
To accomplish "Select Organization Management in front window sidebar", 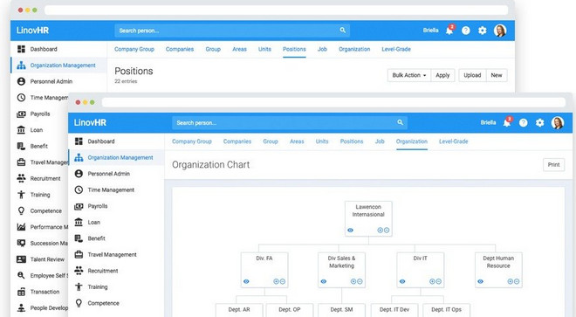I will [116, 157].
